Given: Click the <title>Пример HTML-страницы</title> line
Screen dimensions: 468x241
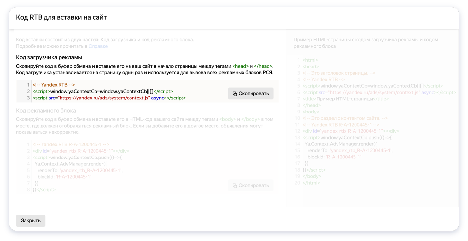Looking at the screenshot, I should coord(346,99).
